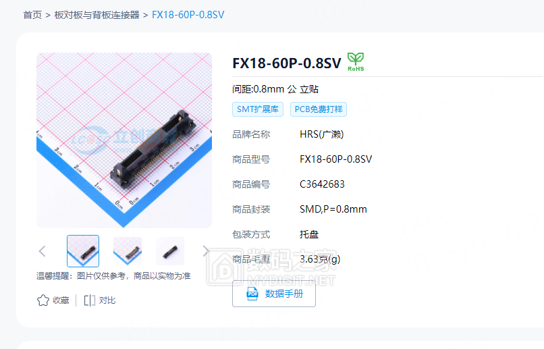The height and width of the screenshot is (349, 544).
Task: Open the main product image
Action: pos(124,140)
